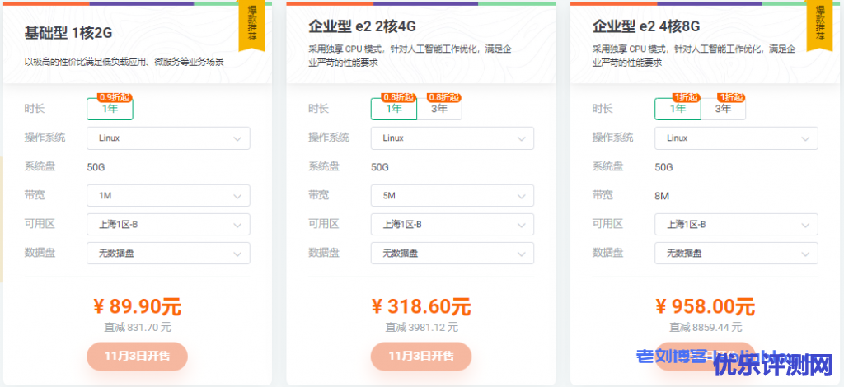The image size is (844, 387).
Task: Click 直减 831.70 元 text
Action: click(138, 327)
